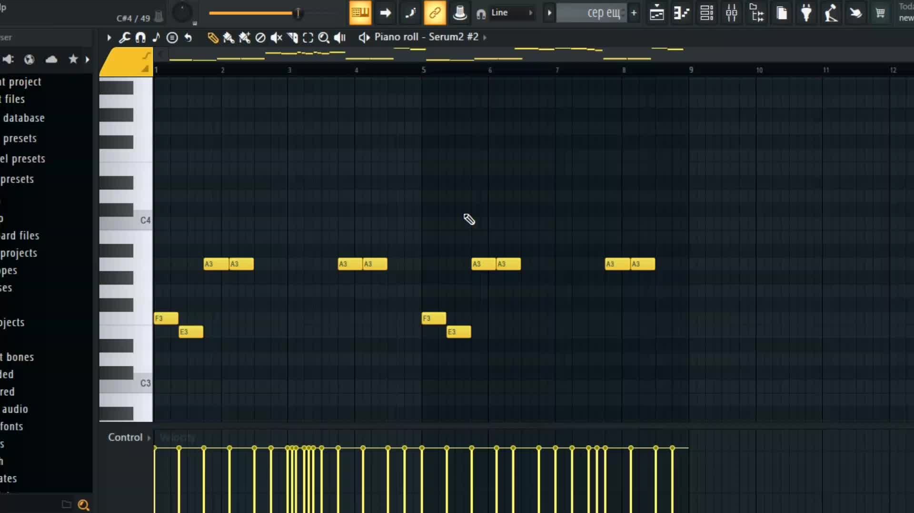Open Piano roll - Serum2 #2 title
The image size is (914, 513).
[426, 37]
